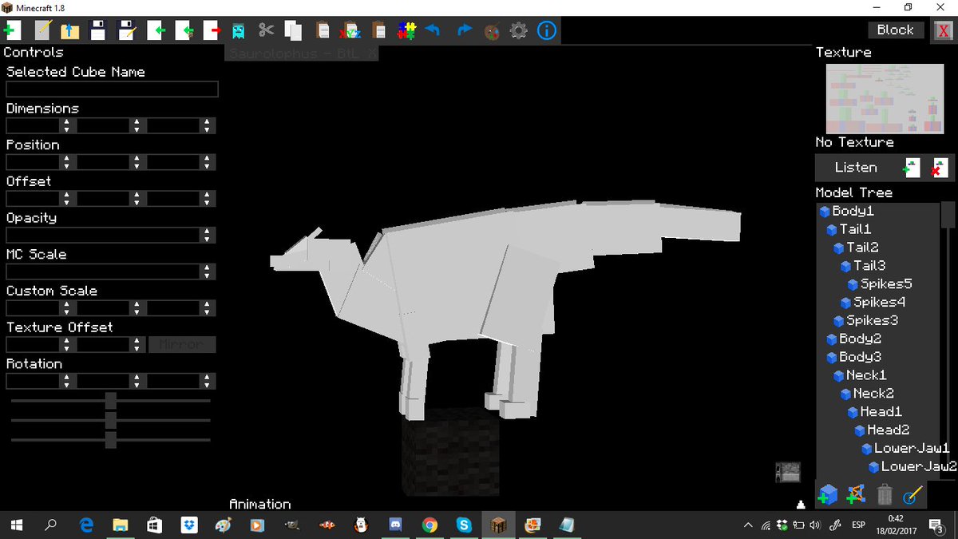Toggle the Mirror texture option
Viewport: 958px width, 539px height.
[x=182, y=344]
